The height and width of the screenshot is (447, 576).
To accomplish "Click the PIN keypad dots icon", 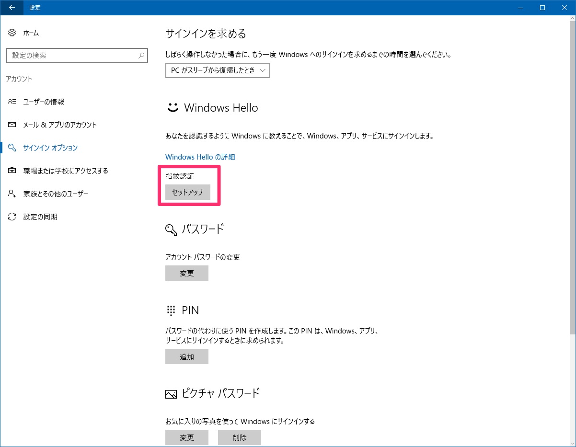I will pyautogui.click(x=171, y=310).
